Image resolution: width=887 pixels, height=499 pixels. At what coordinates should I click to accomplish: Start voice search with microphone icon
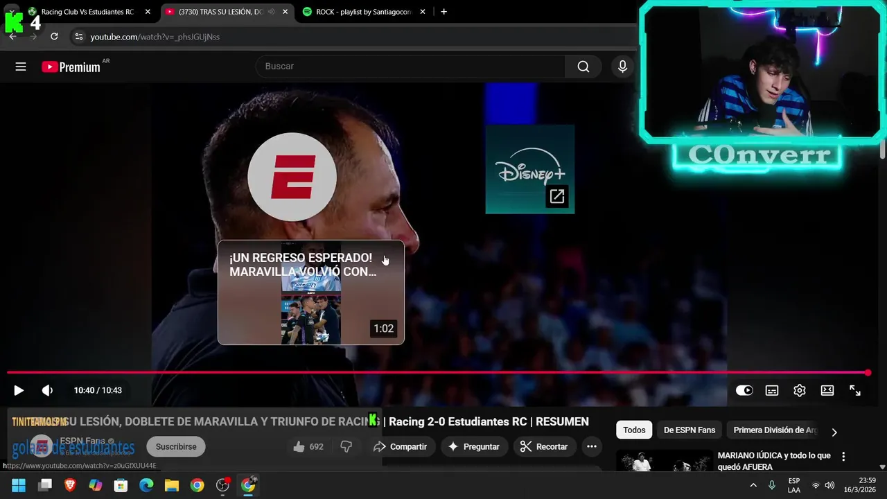coord(622,67)
